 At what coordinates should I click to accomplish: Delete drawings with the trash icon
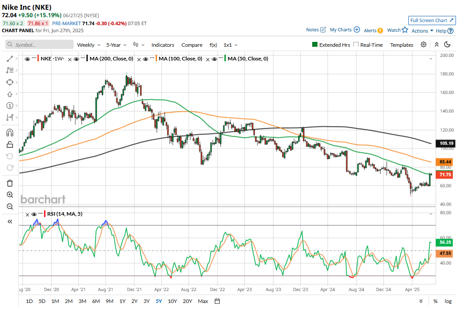click(10, 183)
